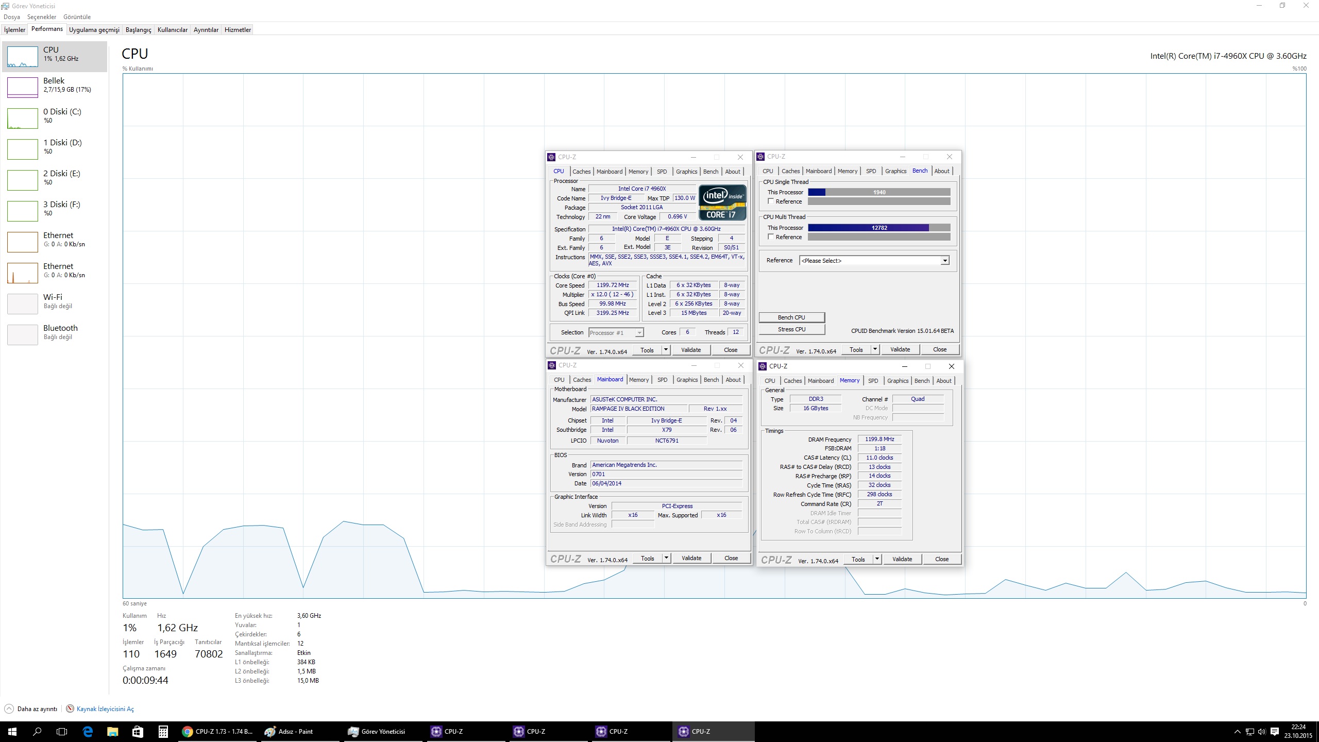Click the volume speaker tray icon
Screen dimensions: 1319x742
[x=1261, y=732]
